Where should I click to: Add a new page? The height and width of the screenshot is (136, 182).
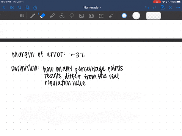pyautogui.click(x=163, y=8)
